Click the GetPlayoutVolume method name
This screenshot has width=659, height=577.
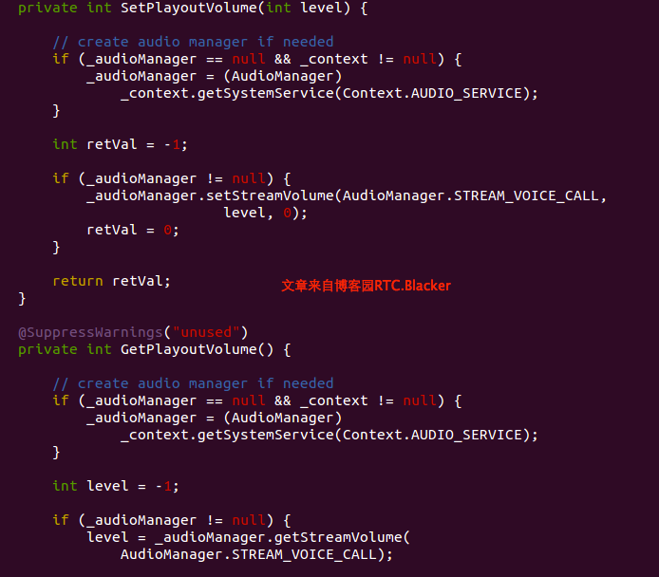click(189, 349)
